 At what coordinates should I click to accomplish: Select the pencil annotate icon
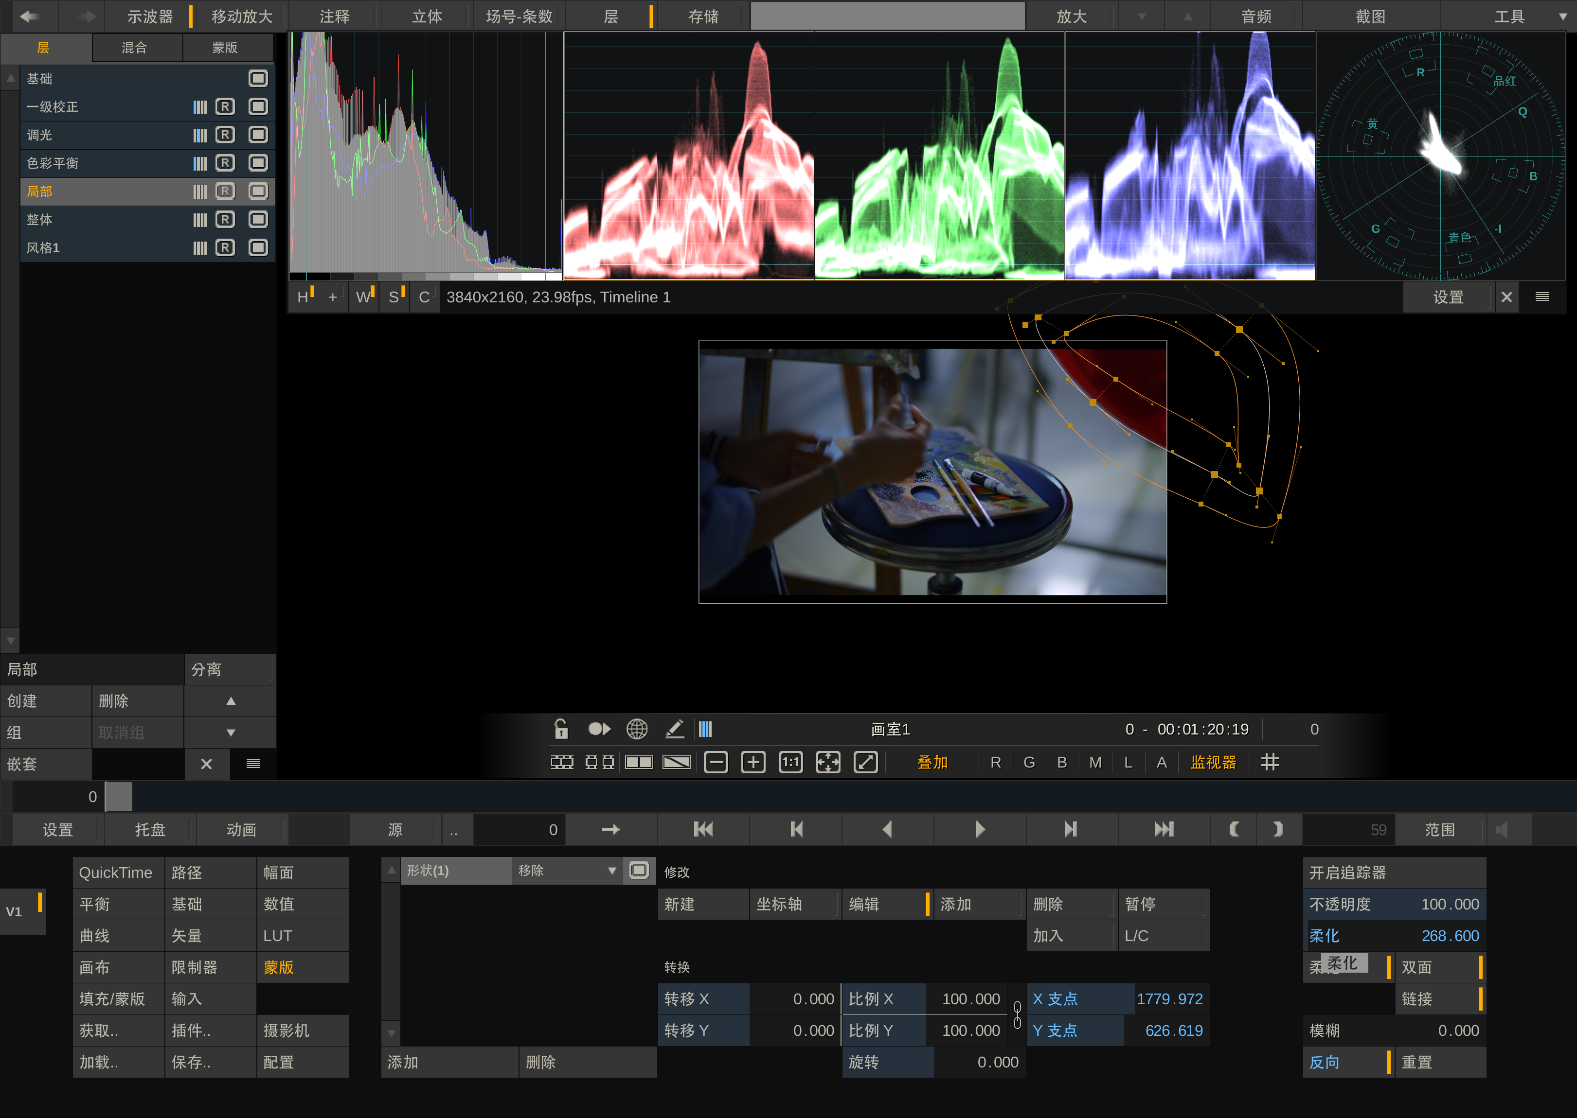point(675,728)
